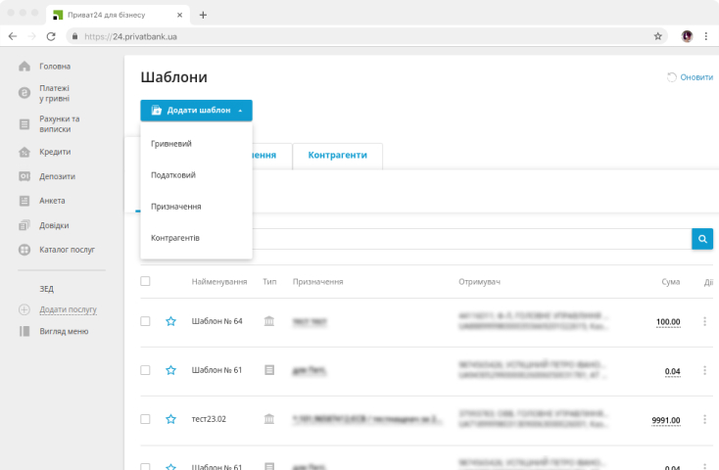This screenshot has width=719, height=470.
Task: Choose Гривневий from dropdown menu
Action: 171,144
